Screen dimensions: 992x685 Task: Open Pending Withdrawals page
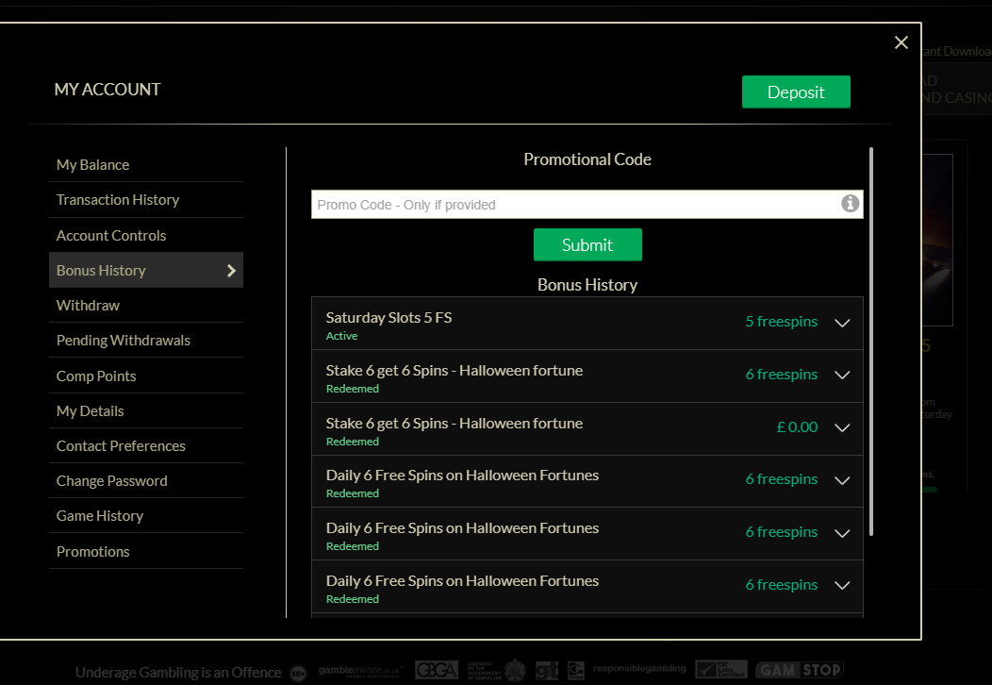pos(124,341)
